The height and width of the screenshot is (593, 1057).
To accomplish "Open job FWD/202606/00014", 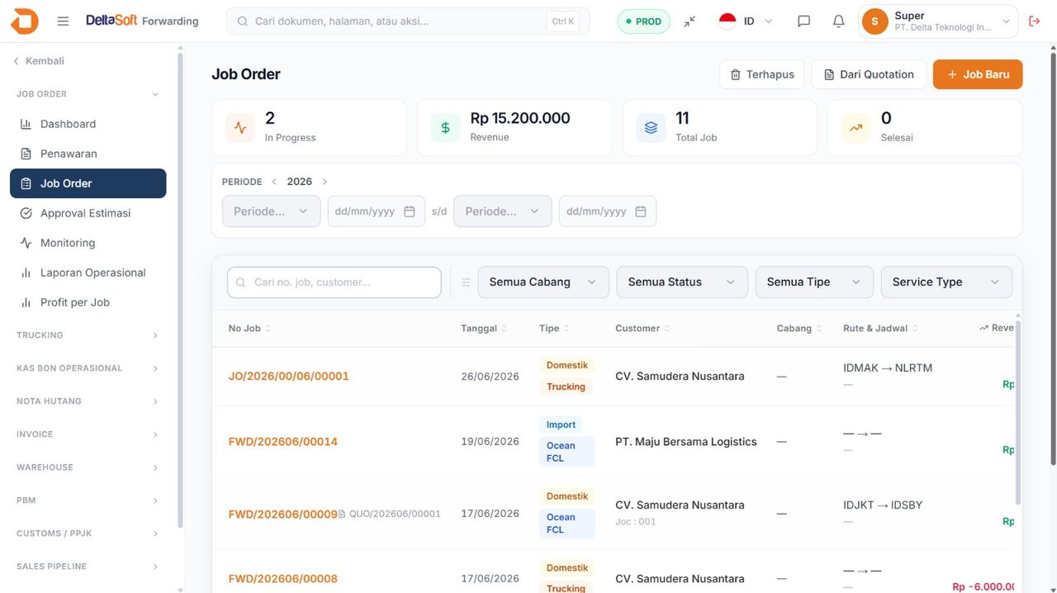I will click(x=283, y=442).
